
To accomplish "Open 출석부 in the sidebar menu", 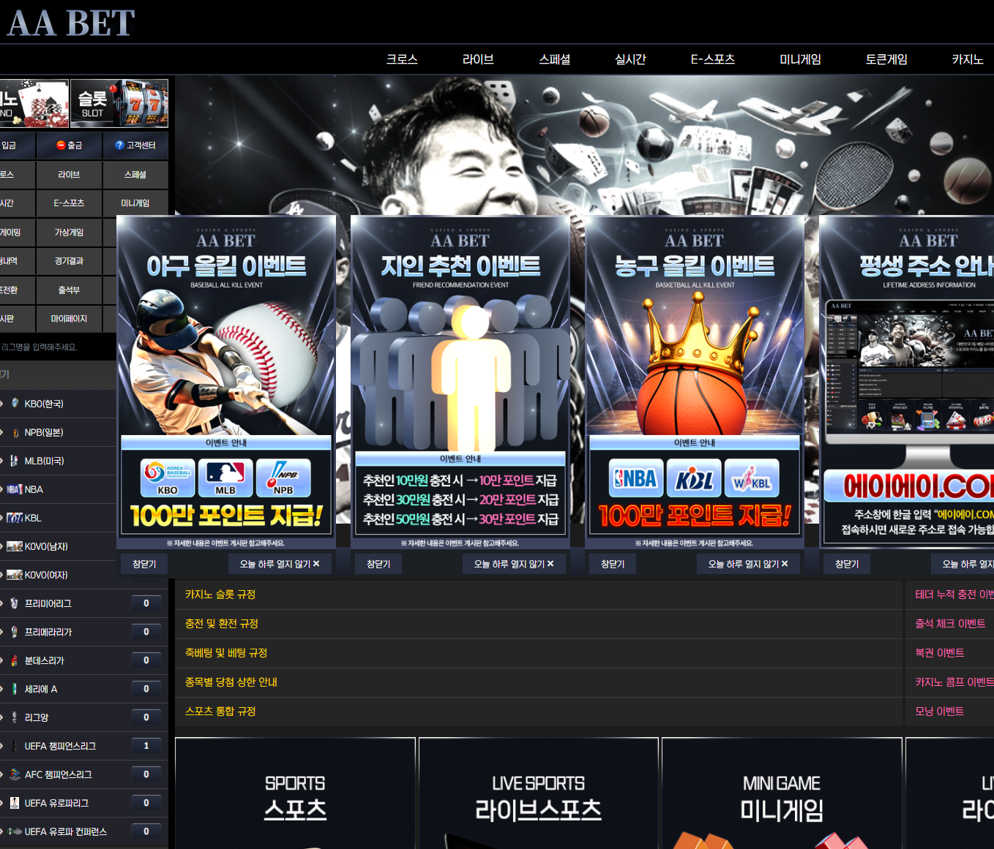I will coord(69,290).
